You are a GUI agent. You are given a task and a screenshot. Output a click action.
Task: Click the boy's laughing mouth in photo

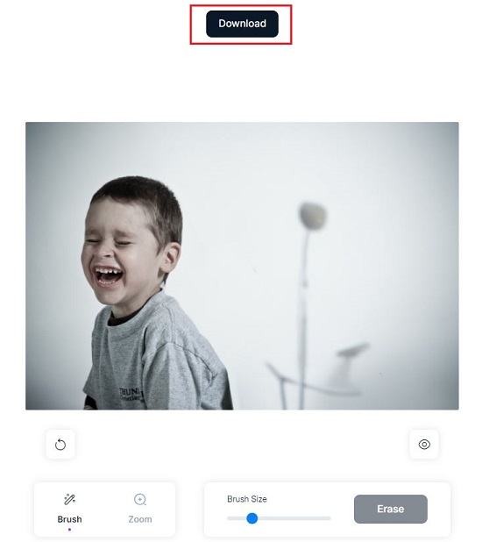tap(109, 275)
